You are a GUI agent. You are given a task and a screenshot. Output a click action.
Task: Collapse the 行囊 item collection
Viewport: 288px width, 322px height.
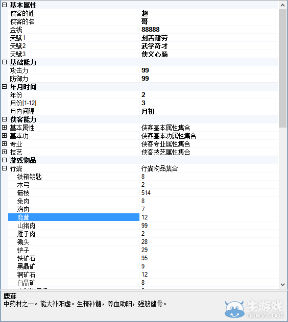4,168
